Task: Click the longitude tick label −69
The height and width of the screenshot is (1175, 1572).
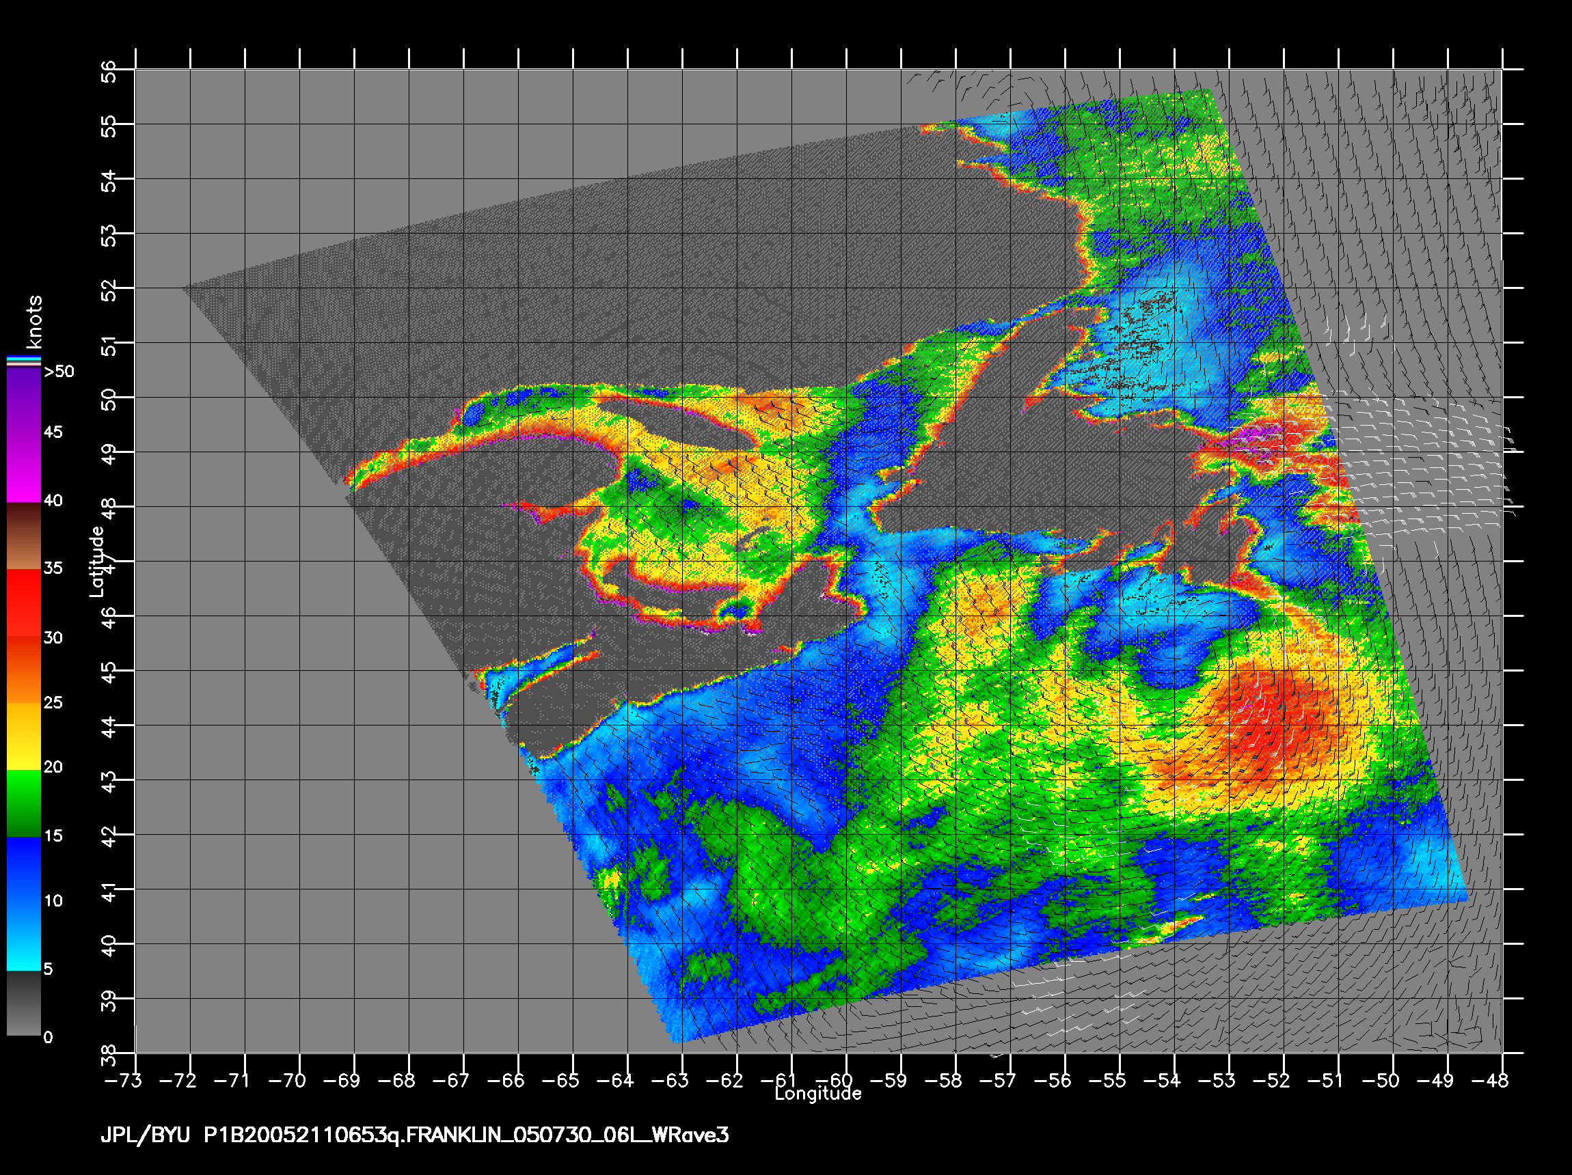Action: click(342, 1081)
